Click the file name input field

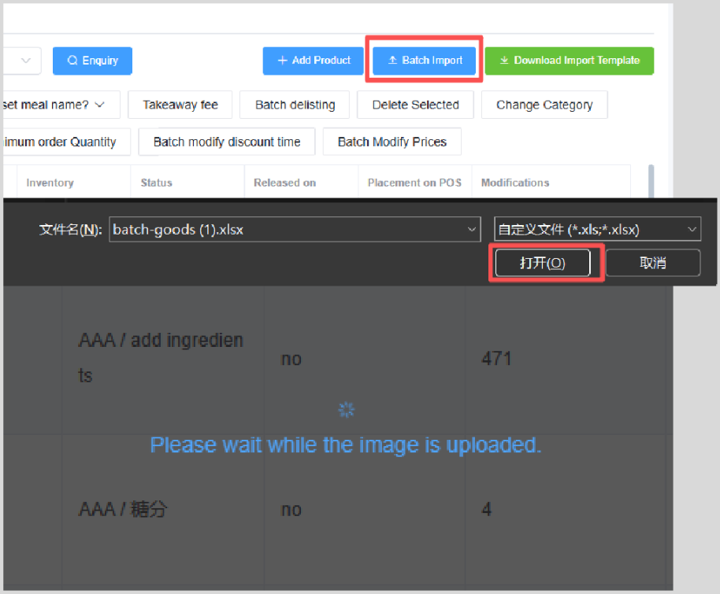coord(284,230)
